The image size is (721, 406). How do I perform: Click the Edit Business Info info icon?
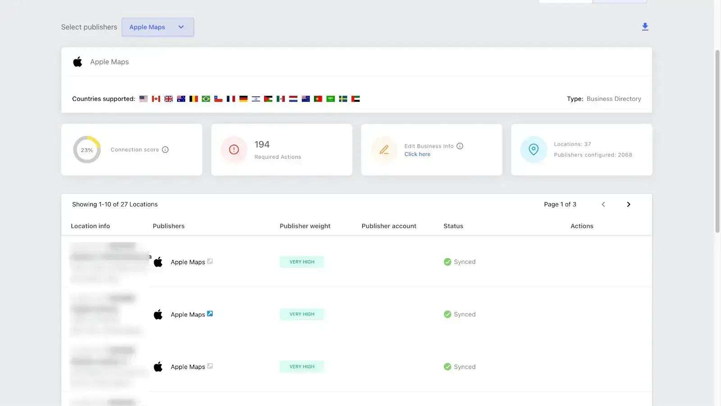pos(460,146)
